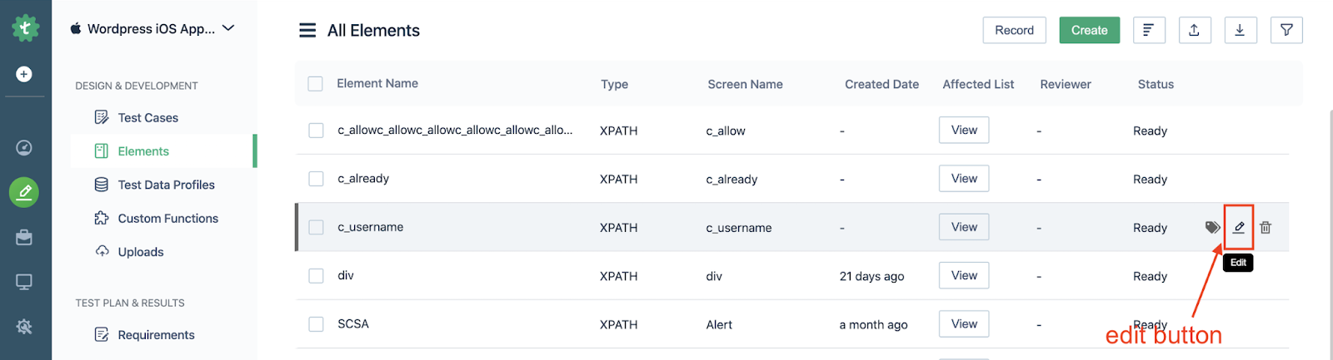The height and width of the screenshot is (360, 1333).
Task: Open Requirements in sidebar
Action: pos(157,334)
